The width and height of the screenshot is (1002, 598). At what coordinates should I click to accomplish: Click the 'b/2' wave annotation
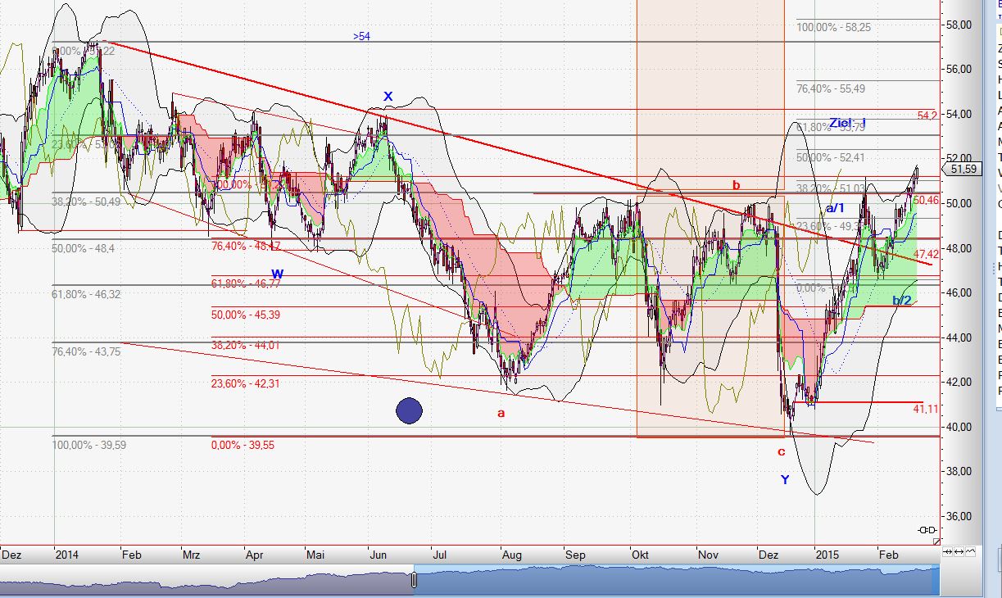tap(901, 301)
